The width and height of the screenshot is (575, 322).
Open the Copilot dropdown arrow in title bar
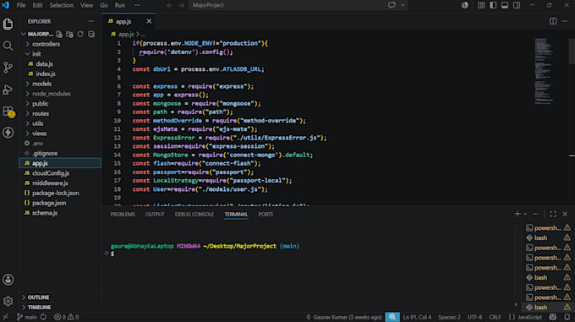(x=402, y=5)
